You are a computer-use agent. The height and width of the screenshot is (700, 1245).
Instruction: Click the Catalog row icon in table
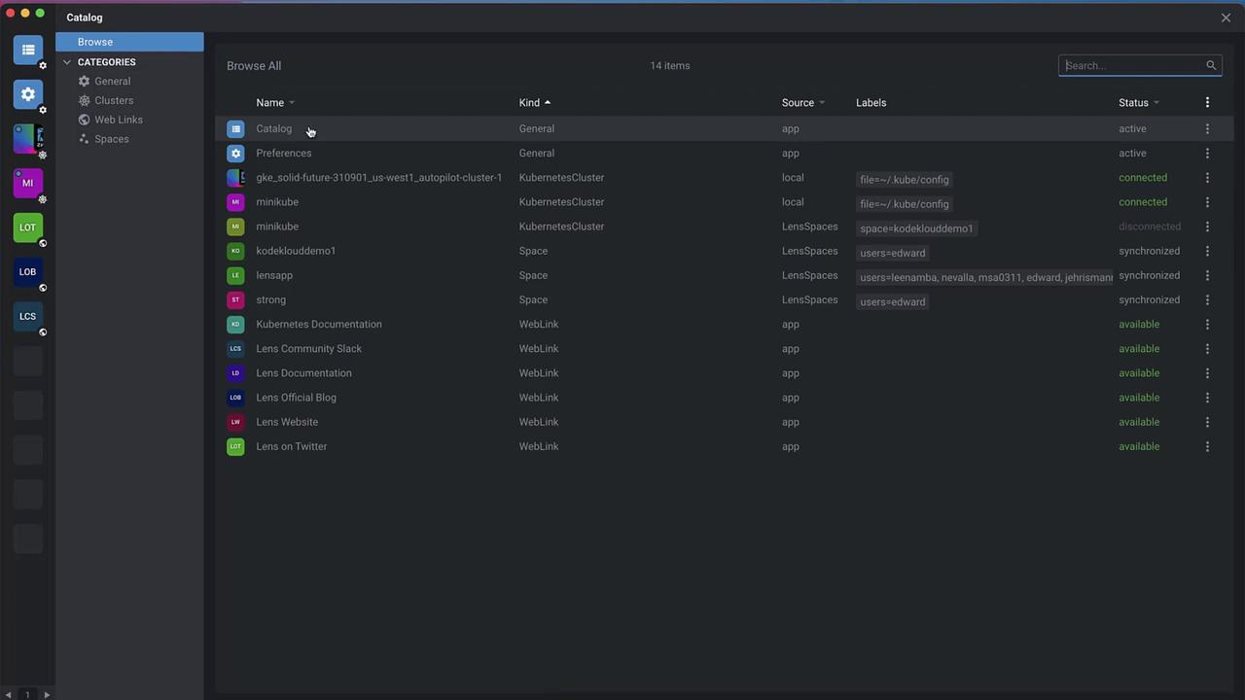point(235,128)
